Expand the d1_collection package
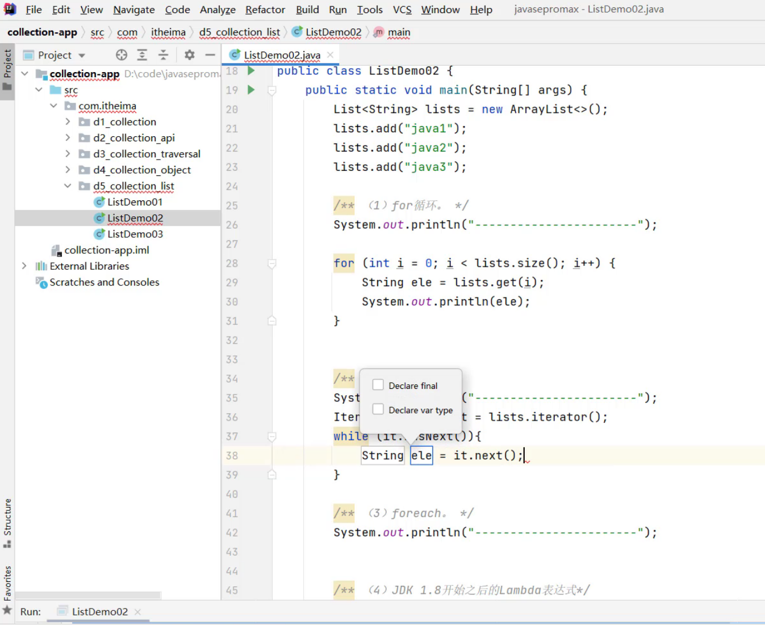This screenshot has width=765, height=625. 68,121
